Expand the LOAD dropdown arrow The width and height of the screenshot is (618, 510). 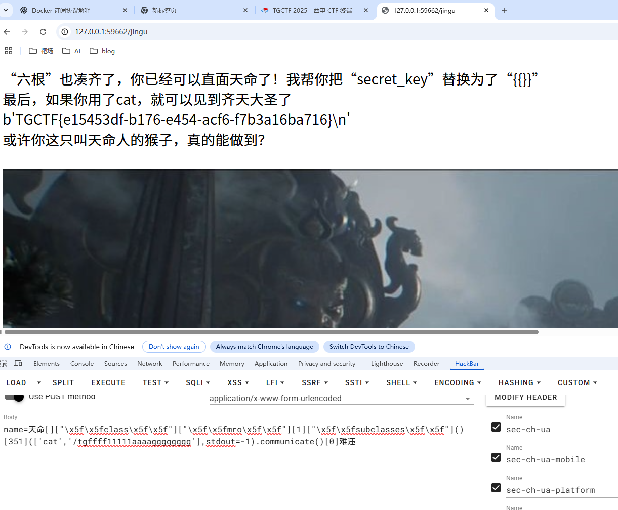[39, 382]
